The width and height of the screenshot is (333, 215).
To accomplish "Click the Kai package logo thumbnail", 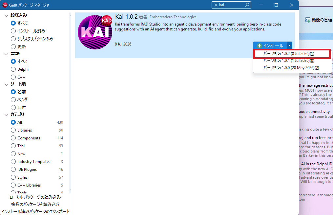I will [95, 32].
